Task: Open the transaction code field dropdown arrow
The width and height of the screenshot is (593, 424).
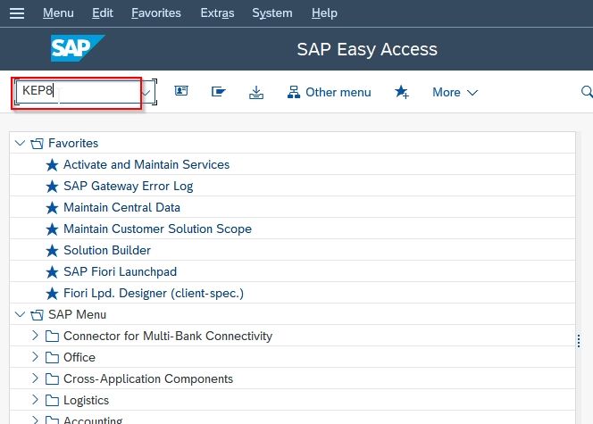Action: click(146, 92)
